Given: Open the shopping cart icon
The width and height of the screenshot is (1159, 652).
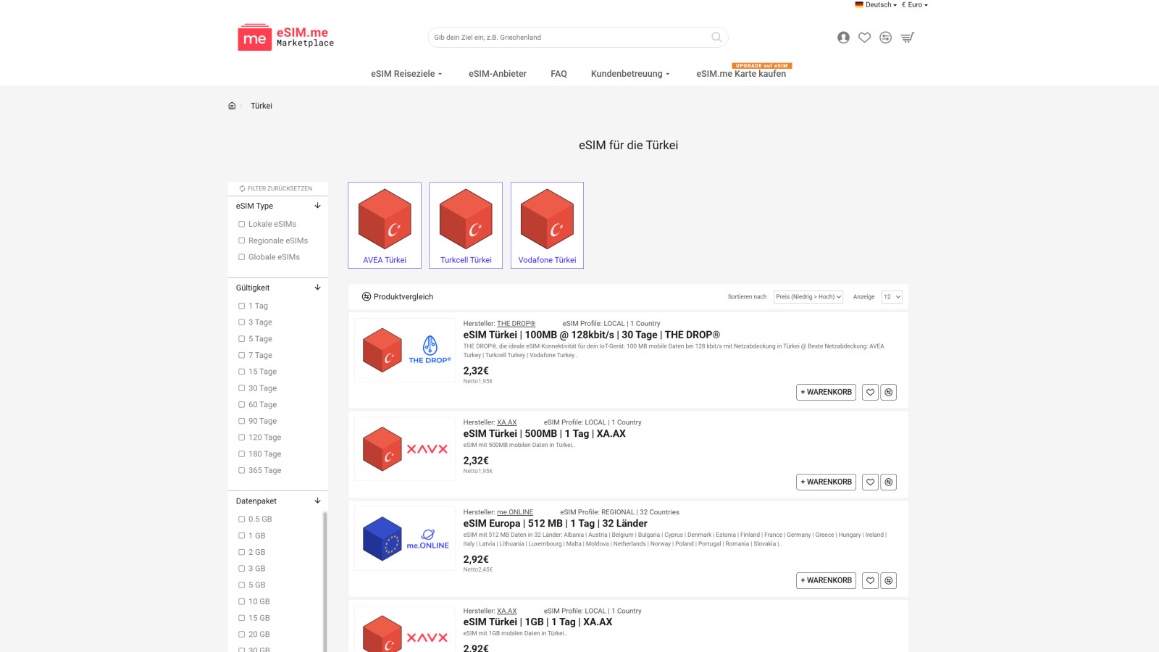Looking at the screenshot, I should [x=907, y=38].
